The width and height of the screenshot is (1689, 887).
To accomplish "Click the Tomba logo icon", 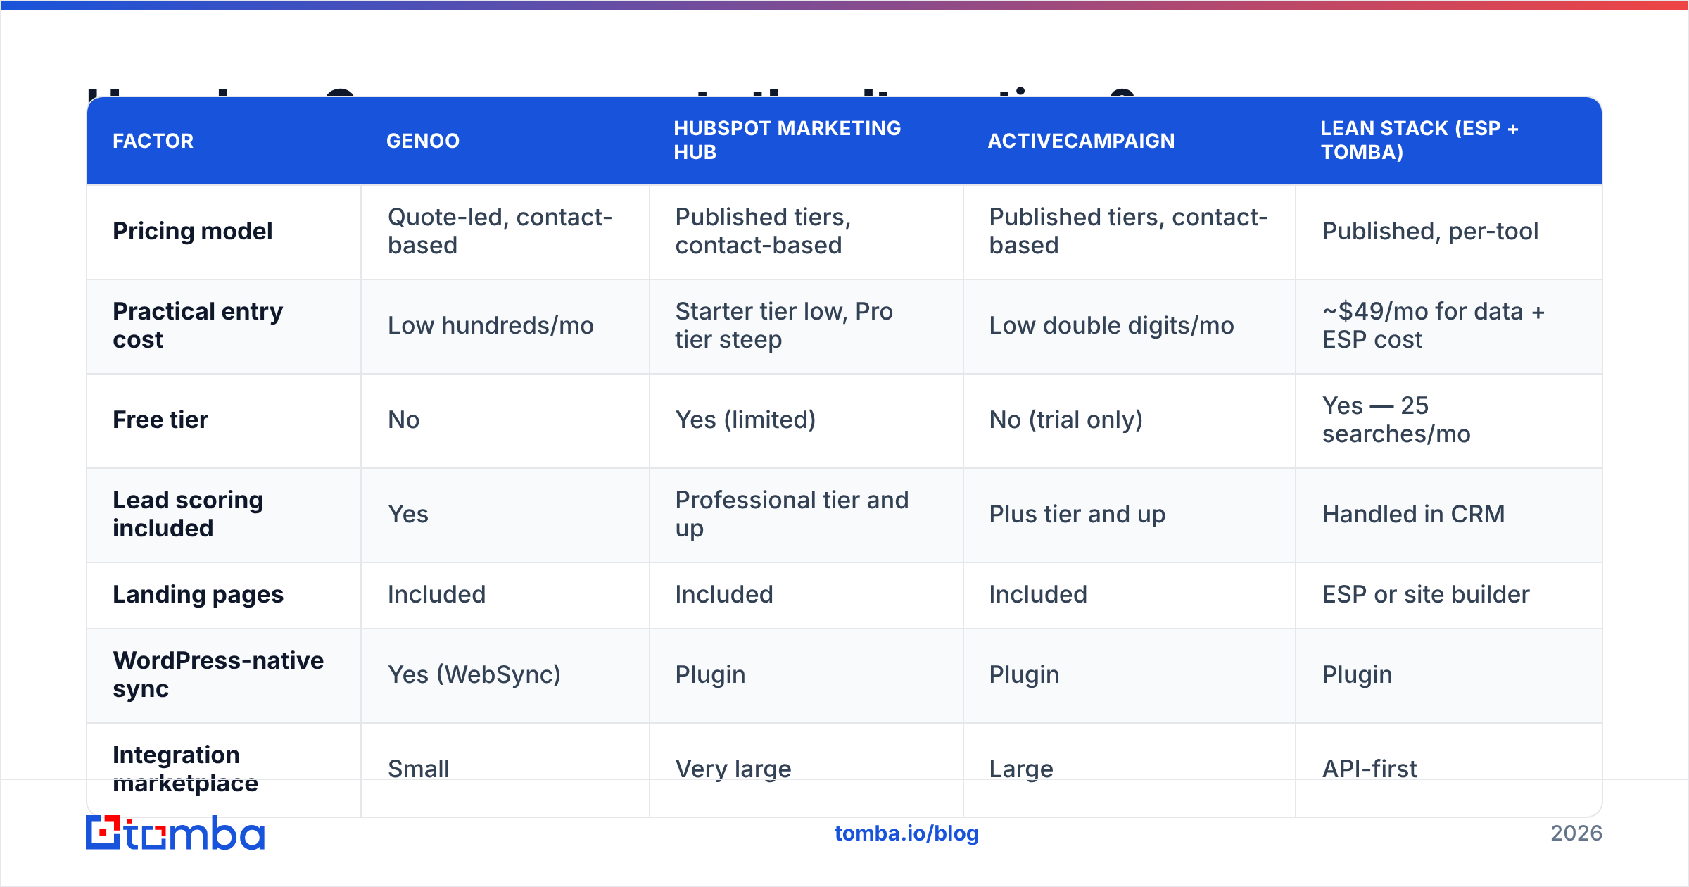I will 103,832.
